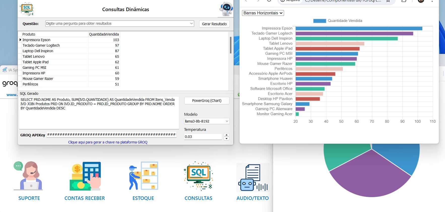
Task: Open the Questão combo box dropdown arrow
Action: tap(191, 23)
